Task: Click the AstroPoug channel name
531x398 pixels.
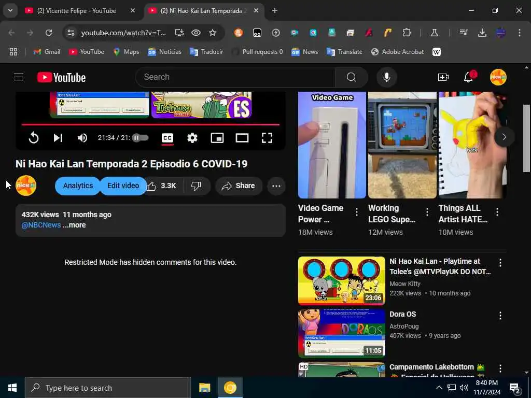Action: click(x=404, y=326)
